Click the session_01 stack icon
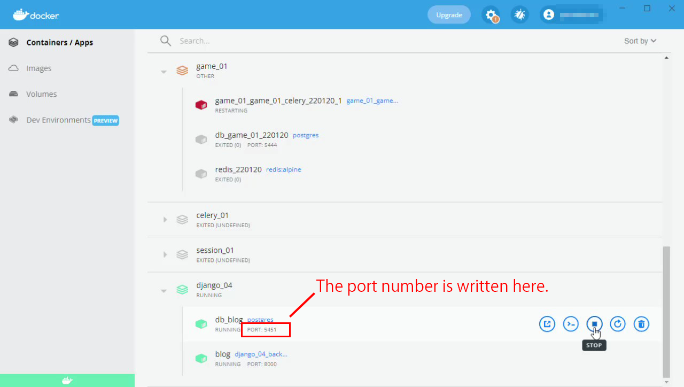This screenshot has height=387, width=684. click(182, 254)
